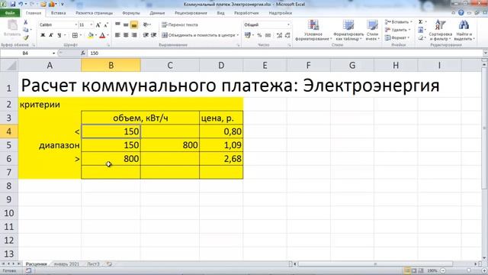This screenshot has height=275, width=488.
Task: Expand the formula bar arrow
Action: pyautogui.click(x=485, y=53)
